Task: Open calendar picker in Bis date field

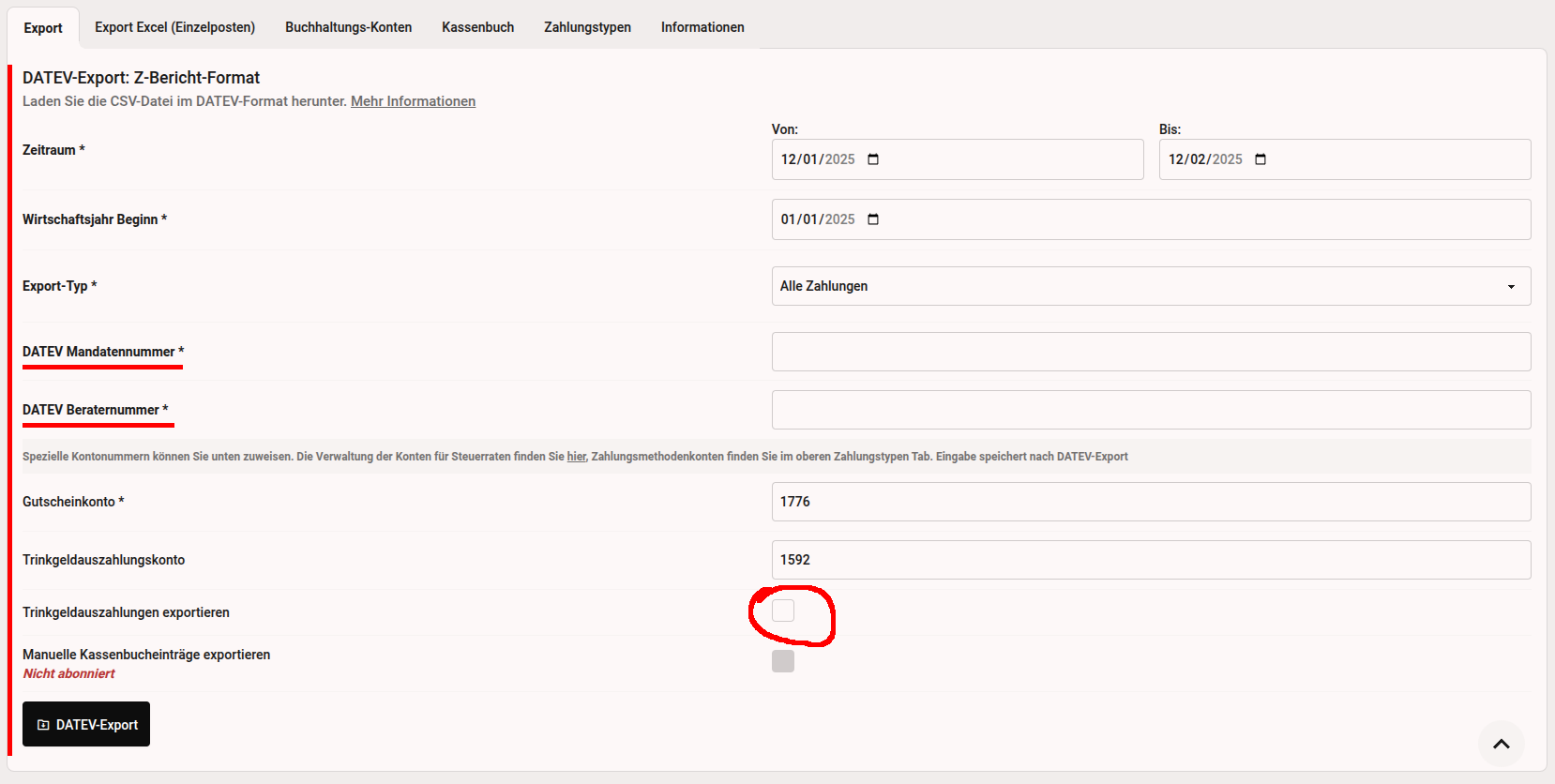Action: (x=1261, y=159)
